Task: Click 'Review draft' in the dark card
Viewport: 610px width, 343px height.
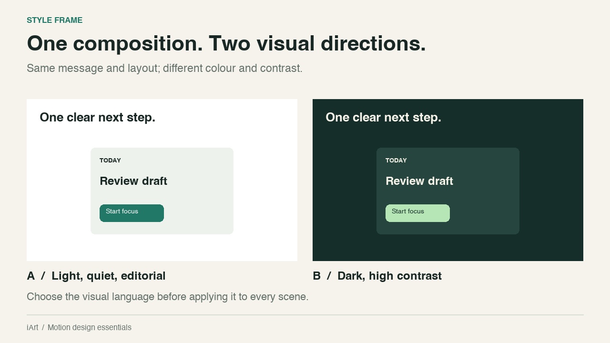Action: pos(419,181)
